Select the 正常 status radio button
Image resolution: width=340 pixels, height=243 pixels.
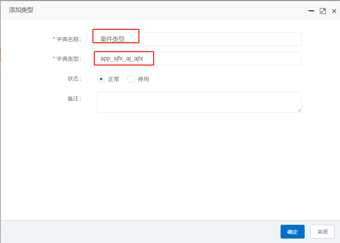(101, 79)
